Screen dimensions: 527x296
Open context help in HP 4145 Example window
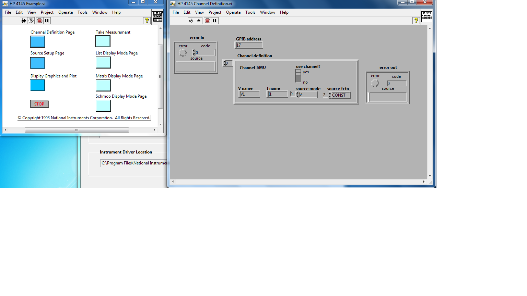147,21
